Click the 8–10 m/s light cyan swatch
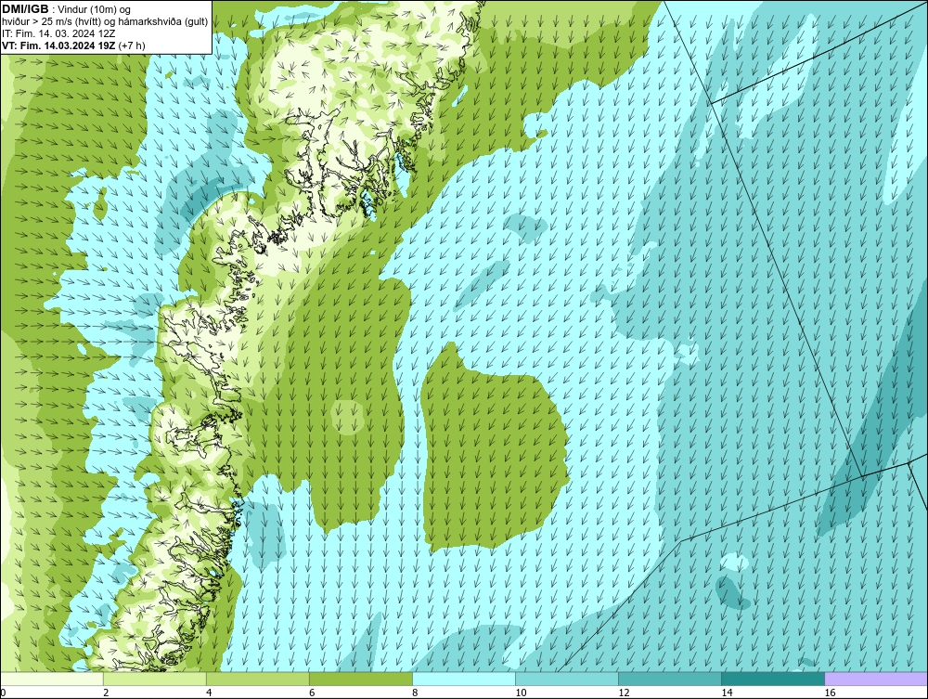The height and width of the screenshot is (699, 928). (464, 679)
